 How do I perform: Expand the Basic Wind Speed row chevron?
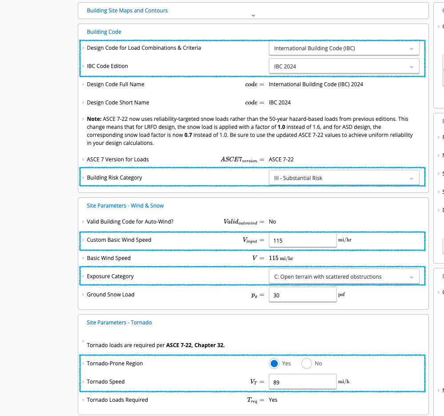pyautogui.click(x=83, y=258)
